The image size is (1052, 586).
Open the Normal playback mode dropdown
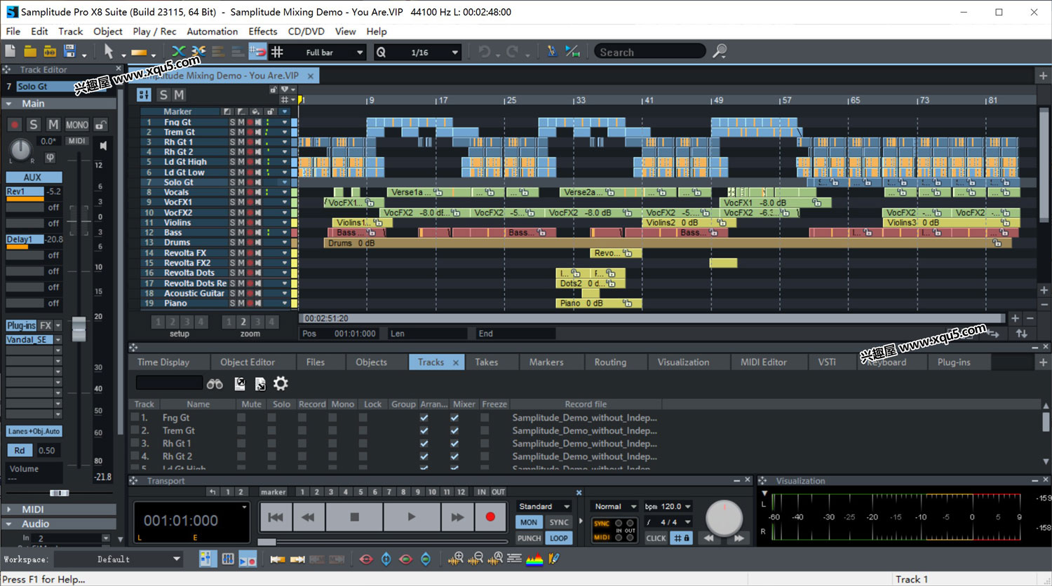pyautogui.click(x=614, y=506)
